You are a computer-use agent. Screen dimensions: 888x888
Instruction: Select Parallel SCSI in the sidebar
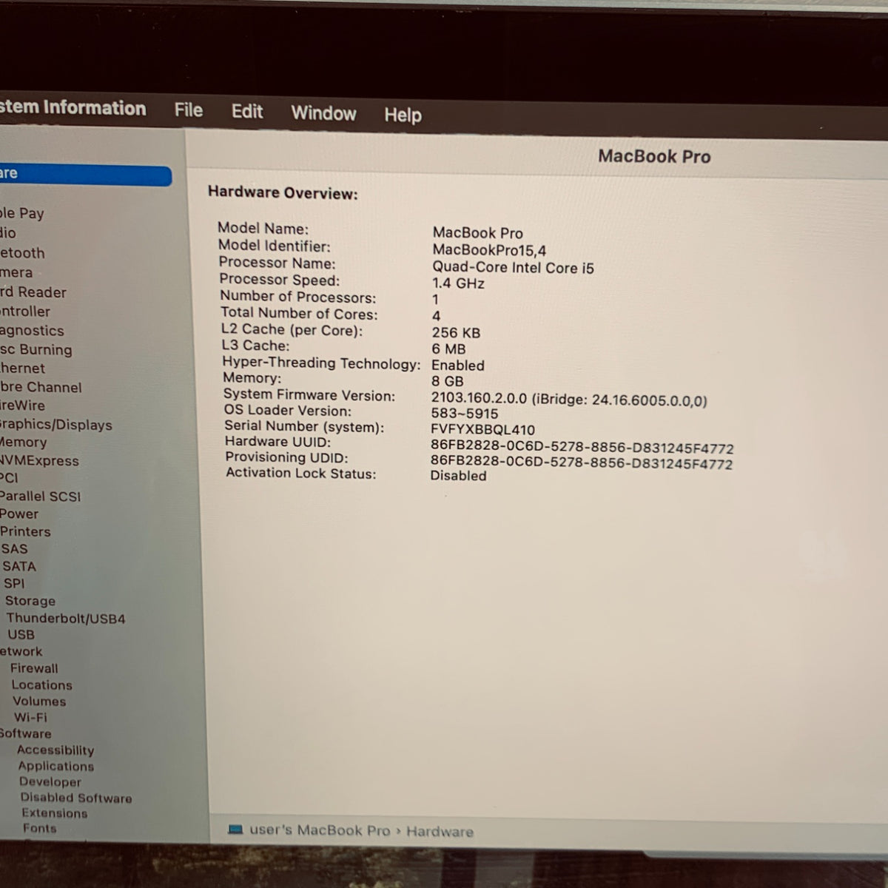(40, 497)
